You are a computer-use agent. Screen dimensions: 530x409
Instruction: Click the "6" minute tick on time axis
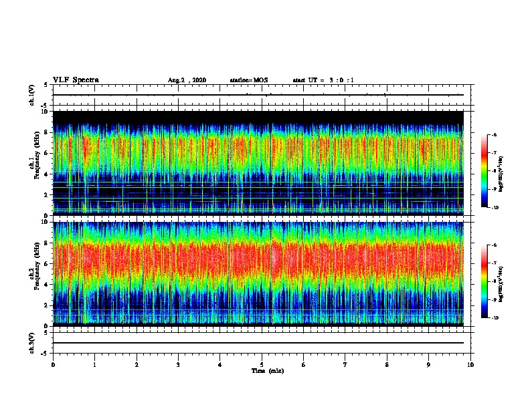pyautogui.click(x=304, y=365)
